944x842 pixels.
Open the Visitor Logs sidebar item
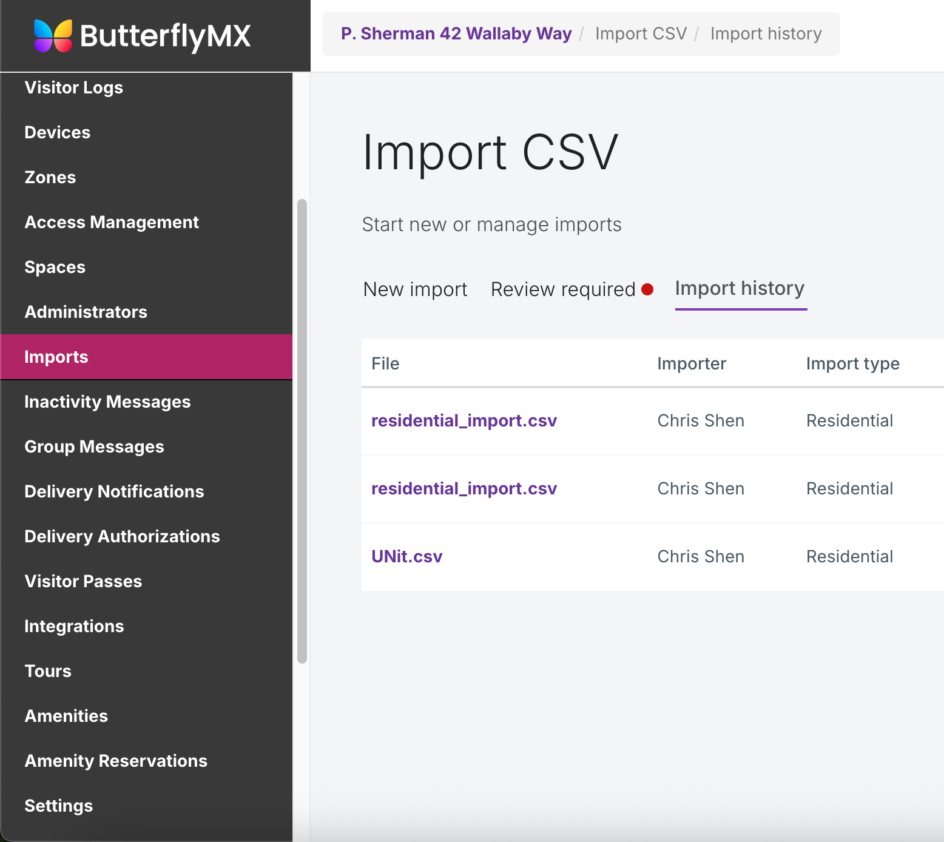tap(73, 88)
